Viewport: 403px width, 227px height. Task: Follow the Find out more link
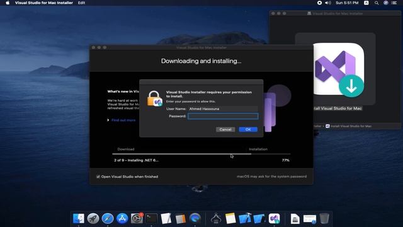tap(123, 120)
